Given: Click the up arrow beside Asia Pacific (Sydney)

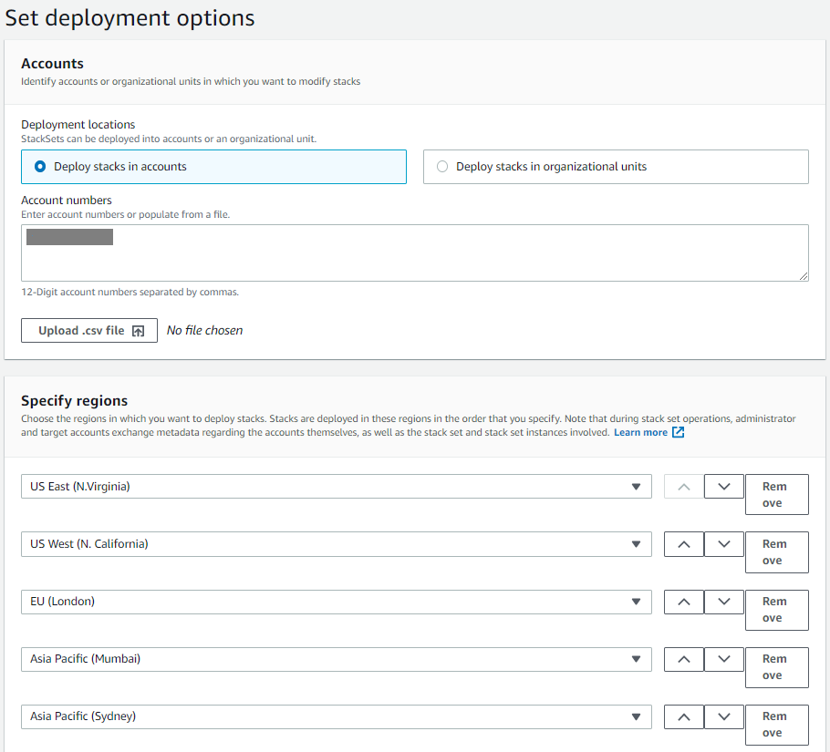Looking at the screenshot, I should coord(683,716).
